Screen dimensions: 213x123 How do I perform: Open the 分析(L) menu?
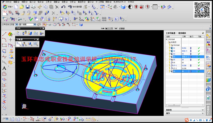tap(73, 2)
